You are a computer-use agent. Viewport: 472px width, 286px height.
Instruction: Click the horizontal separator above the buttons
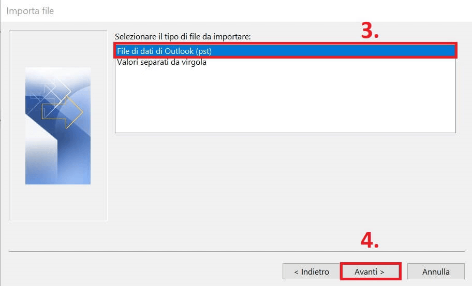pyautogui.click(x=237, y=251)
